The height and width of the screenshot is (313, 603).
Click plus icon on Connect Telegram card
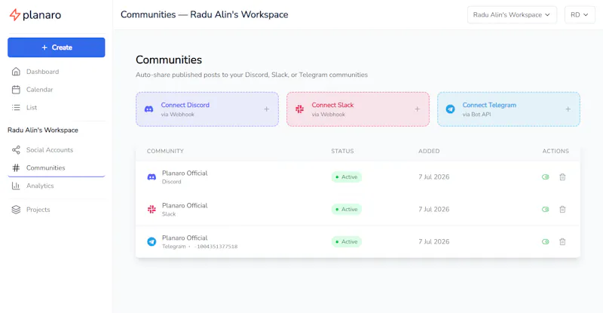(x=568, y=109)
